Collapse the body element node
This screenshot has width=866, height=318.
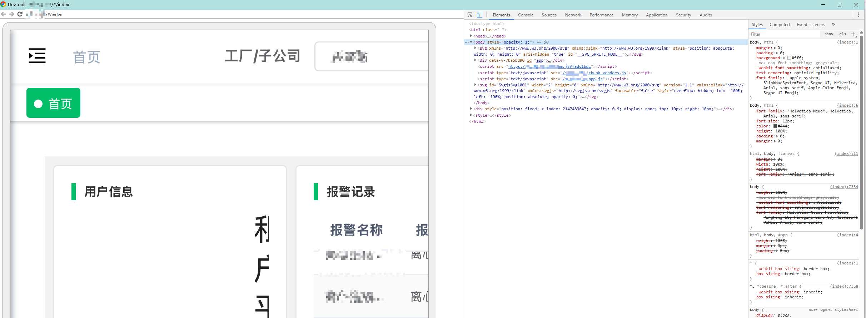[471, 42]
